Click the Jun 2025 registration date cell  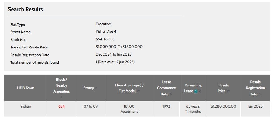255,109
